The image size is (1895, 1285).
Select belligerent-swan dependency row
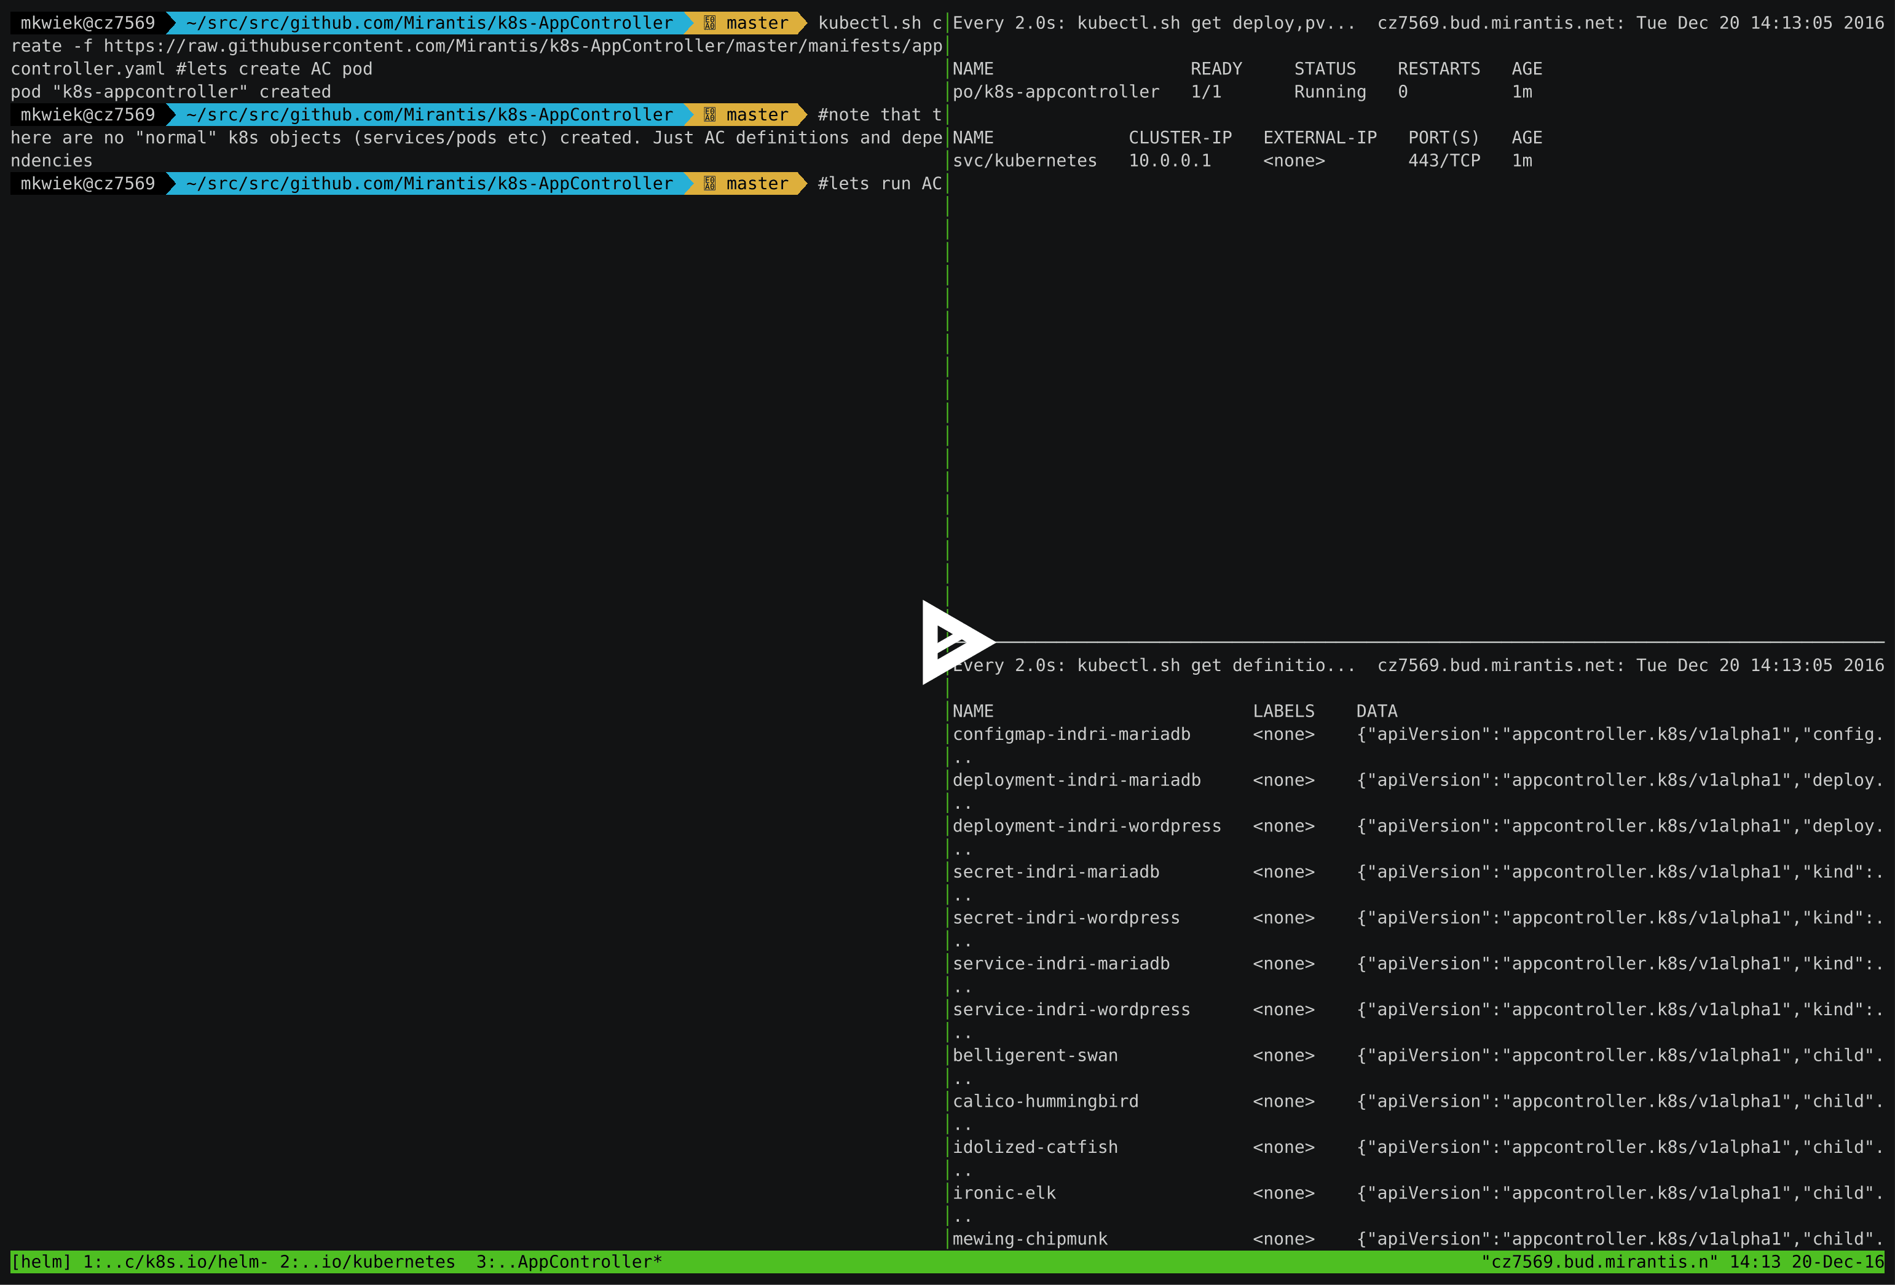click(1034, 1055)
